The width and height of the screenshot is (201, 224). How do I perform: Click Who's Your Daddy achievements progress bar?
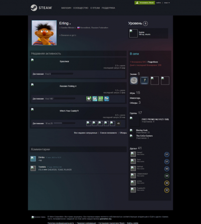[65, 123]
